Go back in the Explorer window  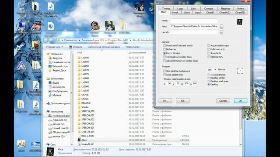(x=45, y=40)
